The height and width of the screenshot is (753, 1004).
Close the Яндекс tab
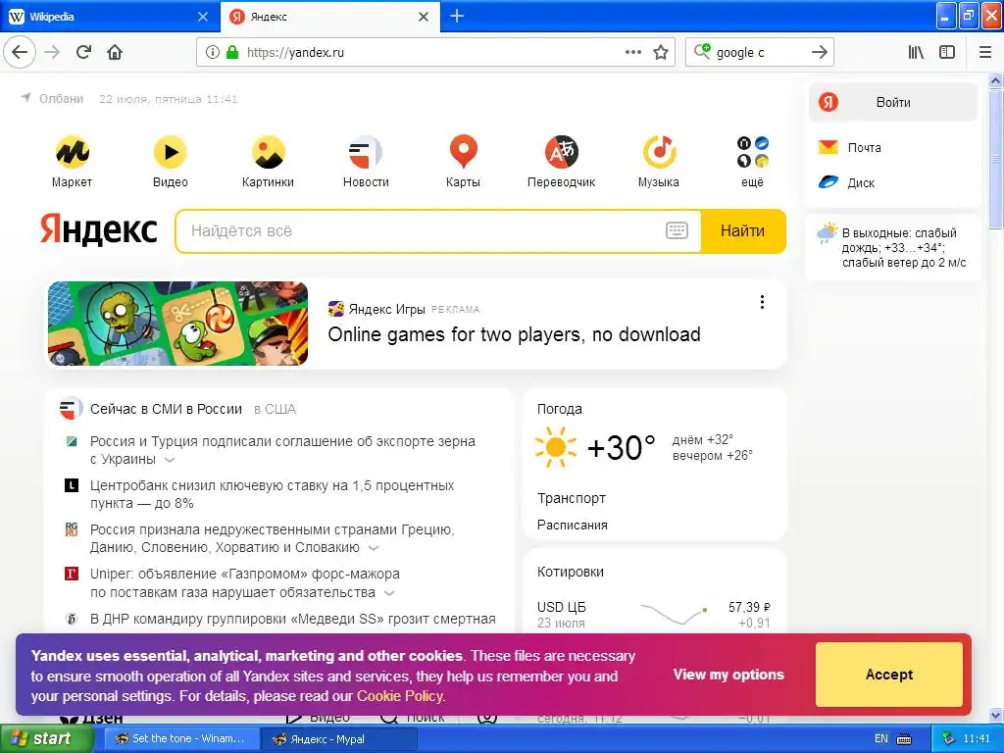[x=424, y=17]
